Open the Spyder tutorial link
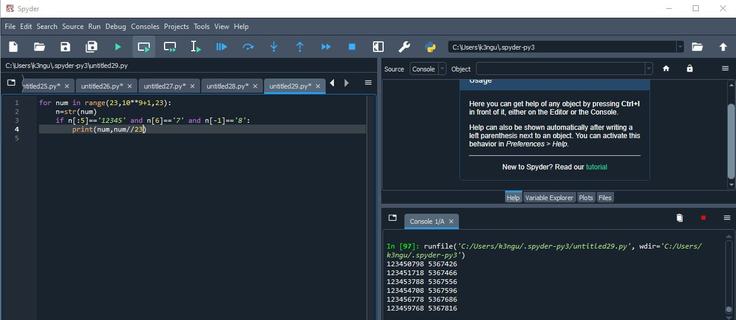736x320 pixels. coord(596,167)
